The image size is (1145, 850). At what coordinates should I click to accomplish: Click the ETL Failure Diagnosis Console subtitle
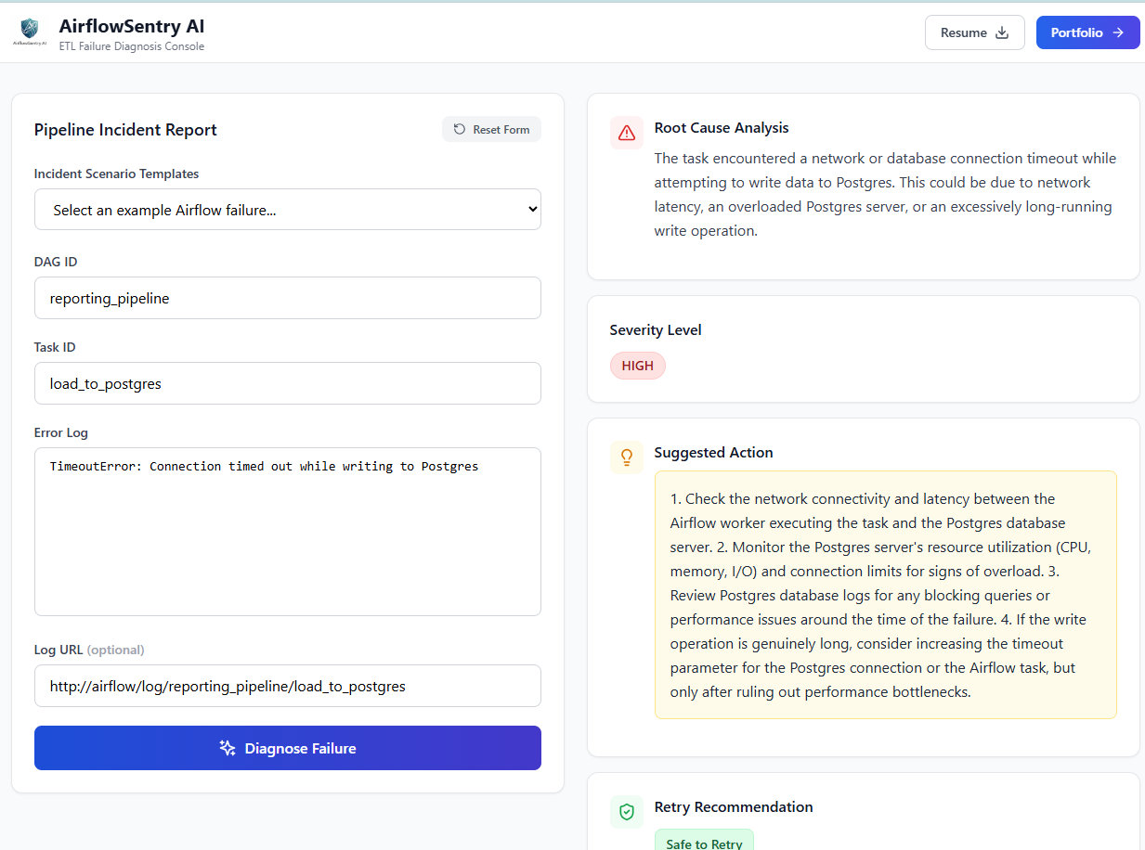132,46
